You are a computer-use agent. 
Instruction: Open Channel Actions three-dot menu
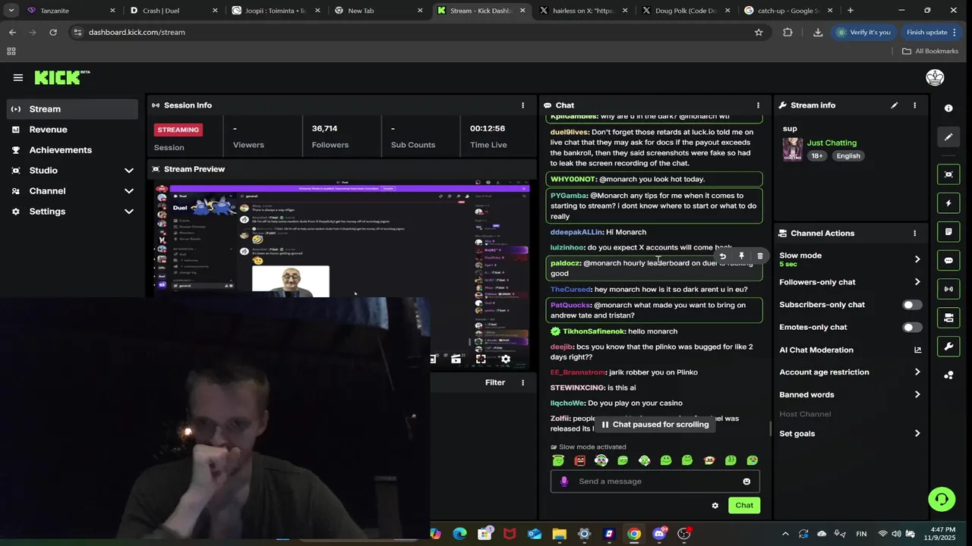(x=914, y=234)
